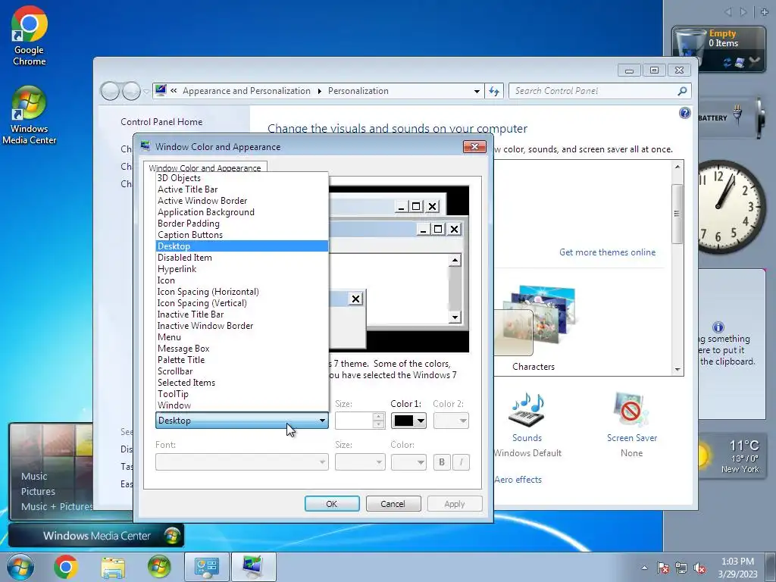Open Windows Media Center desktop shortcut

[30, 115]
